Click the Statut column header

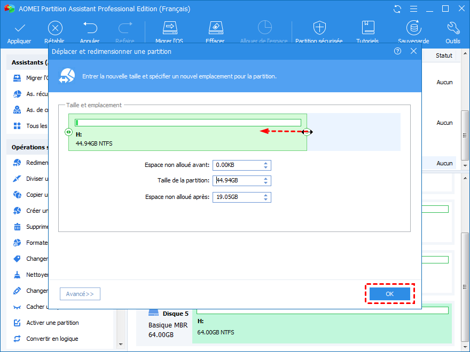click(444, 55)
